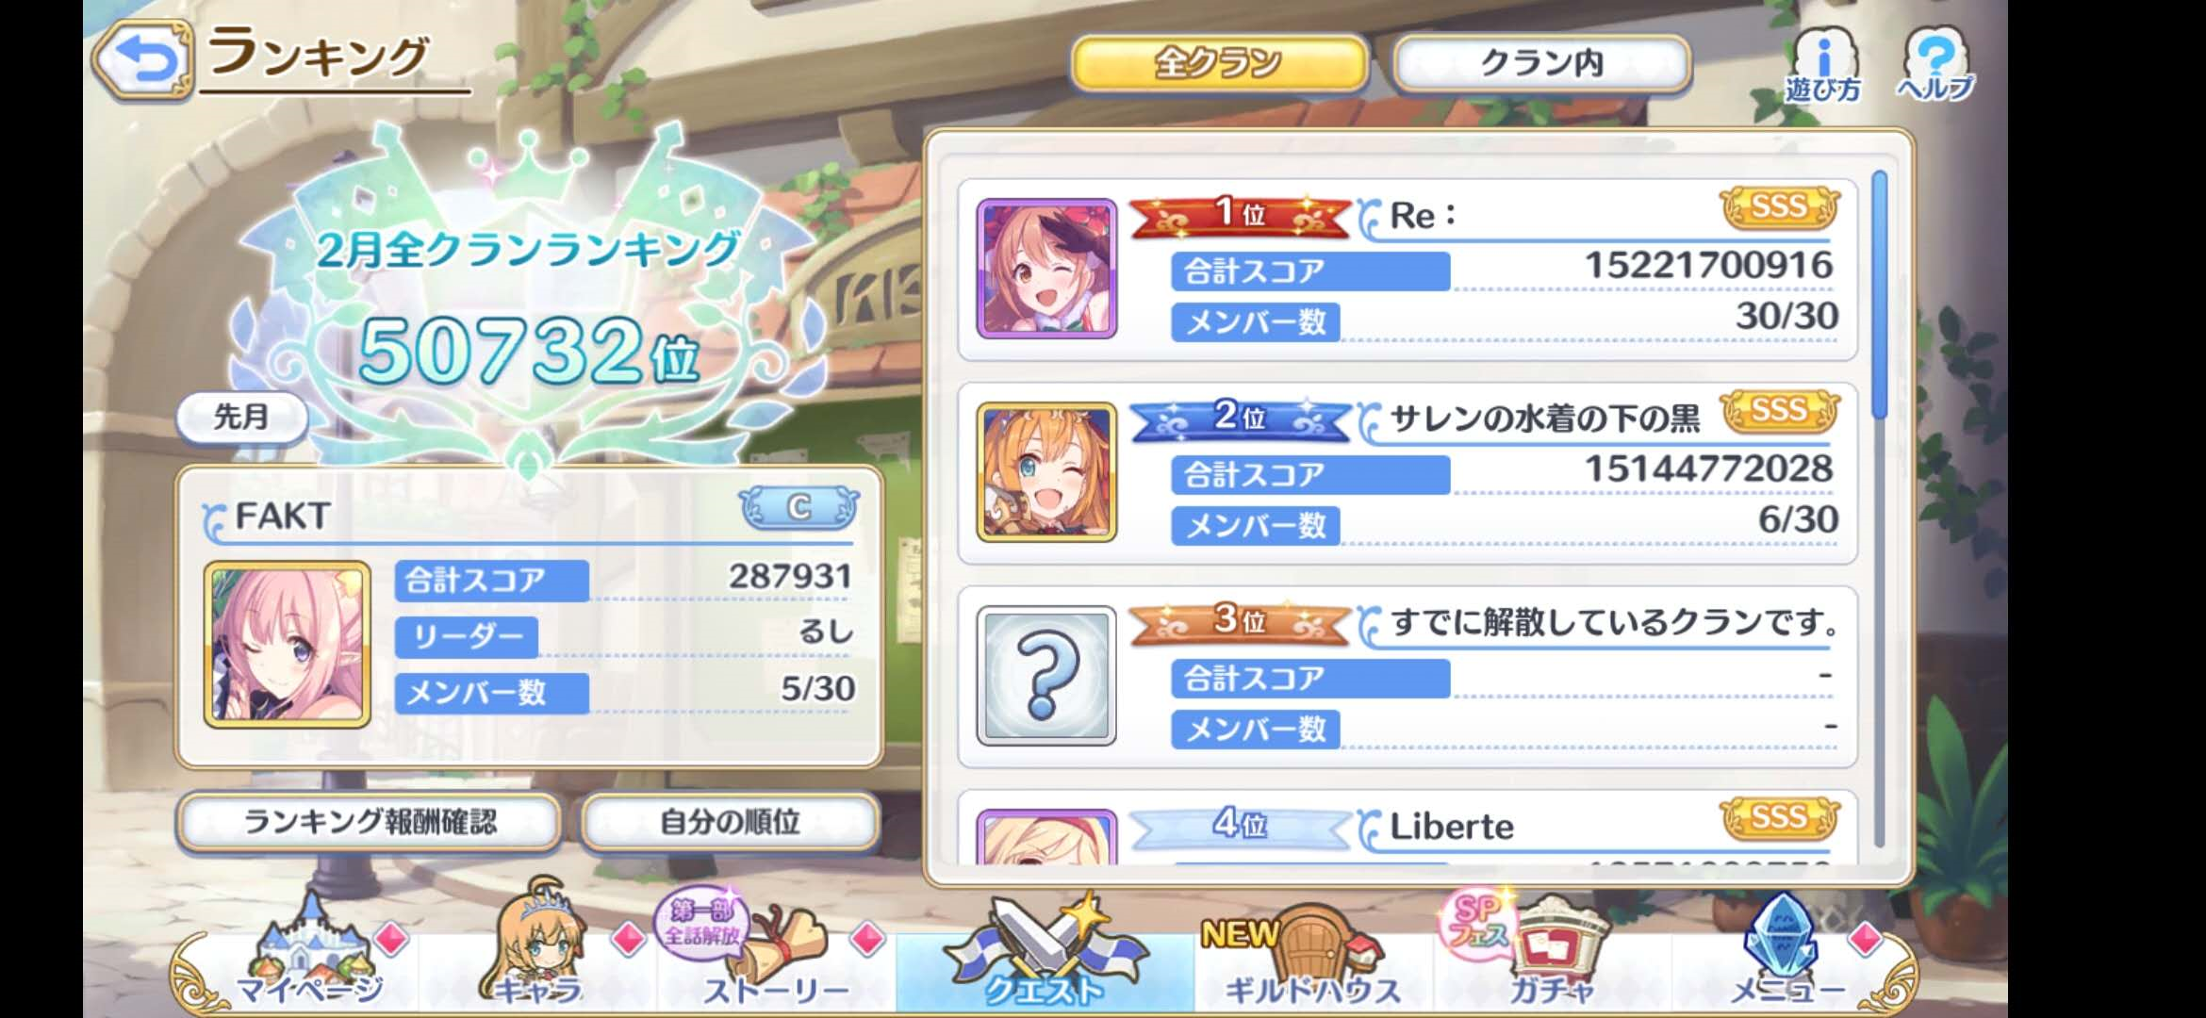Open the 遊び方 info icon
This screenshot has height=1018, width=2206.
pyautogui.click(x=1822, y=63)
